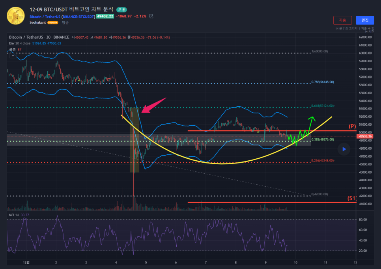Click the red 지움 (delete) button
The width and height of the screenshot is (381, 269).
342,20
